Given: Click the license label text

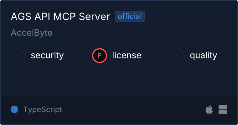Looking at the screenshot, I should pyautogui.click(x=127, y=55).
